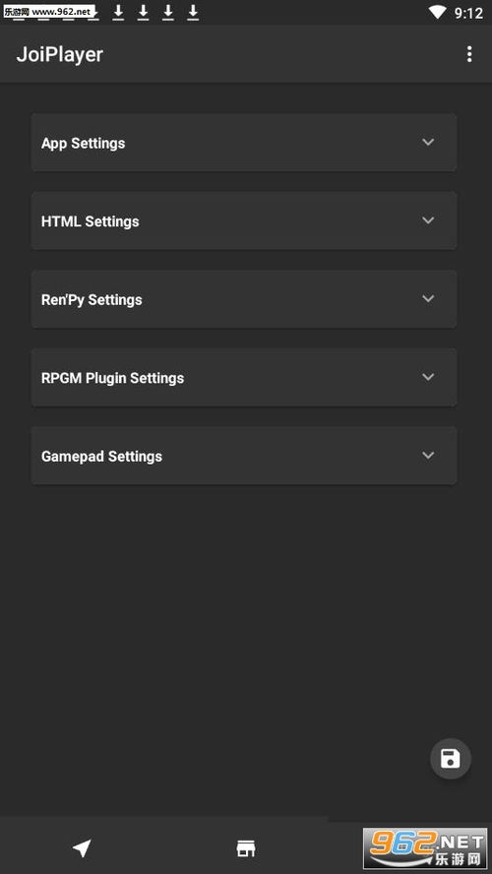492x874 pixels.
Task: Expand HTML Settings using its chevron arrow
Action: coord(428,220)
